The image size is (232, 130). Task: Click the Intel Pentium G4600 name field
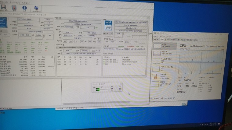coord(24,19)
